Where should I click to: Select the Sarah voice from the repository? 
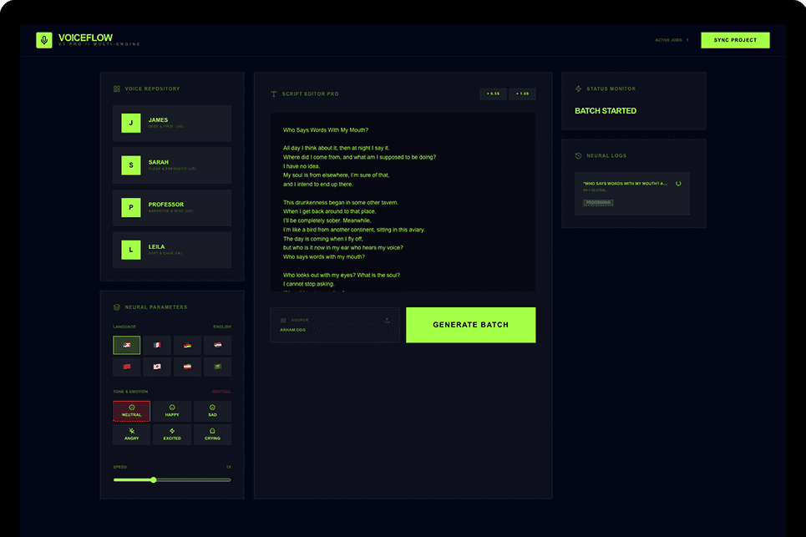click(171, 165)
